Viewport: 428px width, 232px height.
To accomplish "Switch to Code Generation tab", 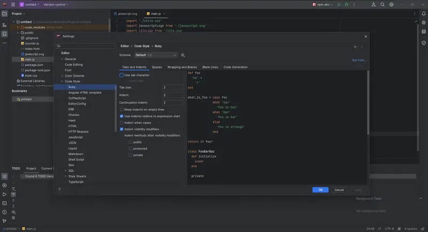I will (235, 67).
